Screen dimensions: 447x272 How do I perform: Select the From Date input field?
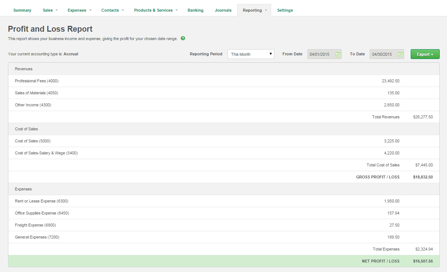322,54
